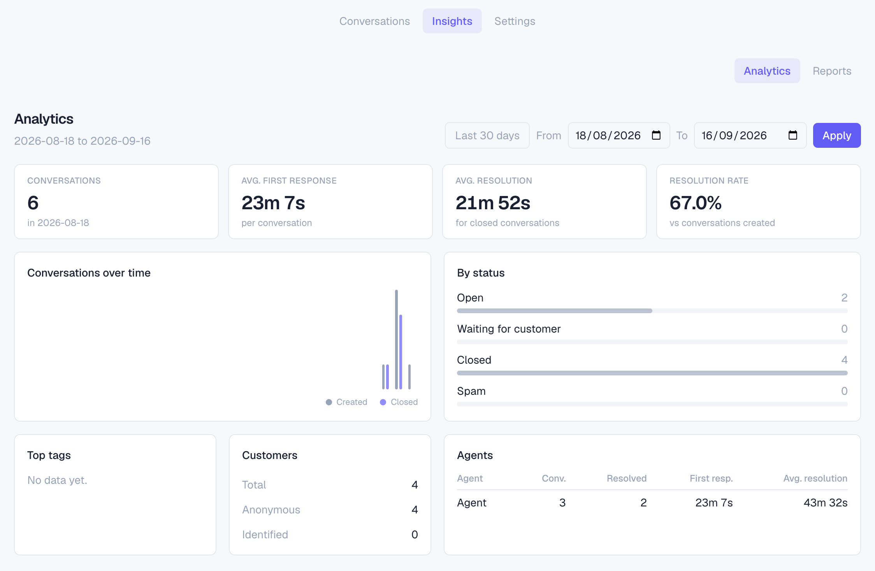Select the Analytics sub-tab

pyautogui.click(x=767, y=71)
